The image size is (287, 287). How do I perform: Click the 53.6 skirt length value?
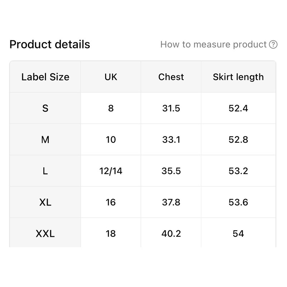tap(238, 202)
